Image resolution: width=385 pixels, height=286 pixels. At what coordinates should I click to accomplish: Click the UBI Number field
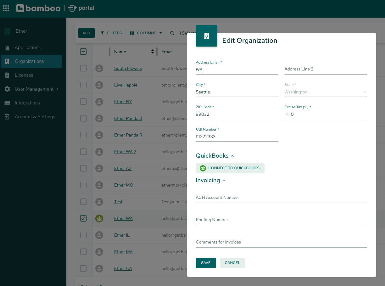pyautogui.click(x=237, y=137)
